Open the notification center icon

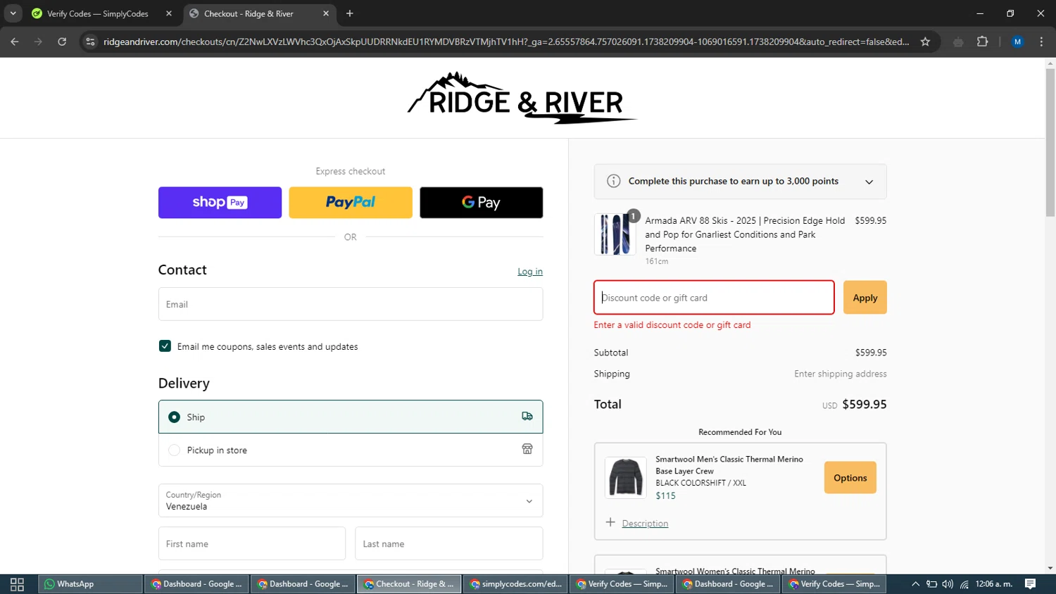(x=1031, y=584)
